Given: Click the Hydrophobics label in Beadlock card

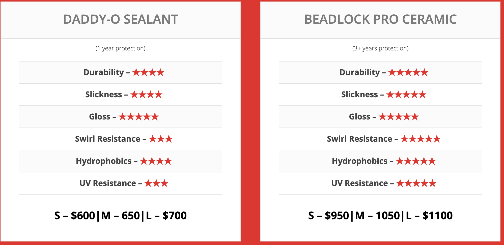Looking at the screenshot, I should (x=360, y=161).
